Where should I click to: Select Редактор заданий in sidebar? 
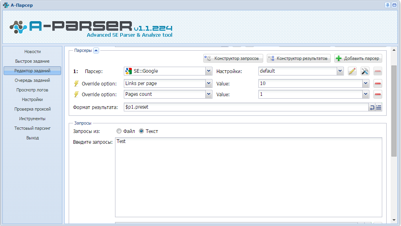(x=32, y=71)
